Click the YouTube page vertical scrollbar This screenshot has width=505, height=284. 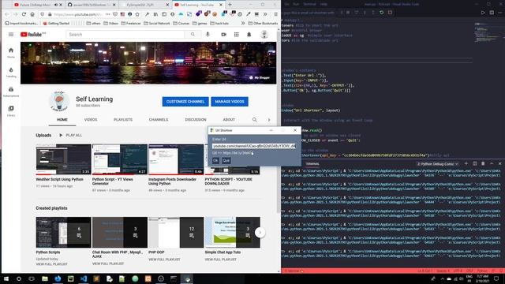pyautogui.click(x=279, y=122)
